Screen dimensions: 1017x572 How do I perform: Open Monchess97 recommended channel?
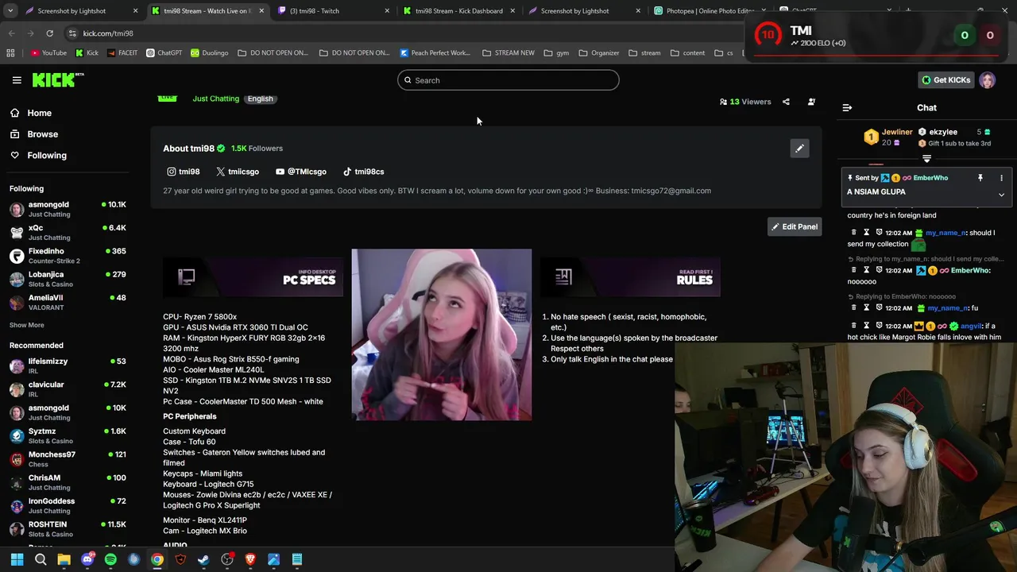point(68,458)
